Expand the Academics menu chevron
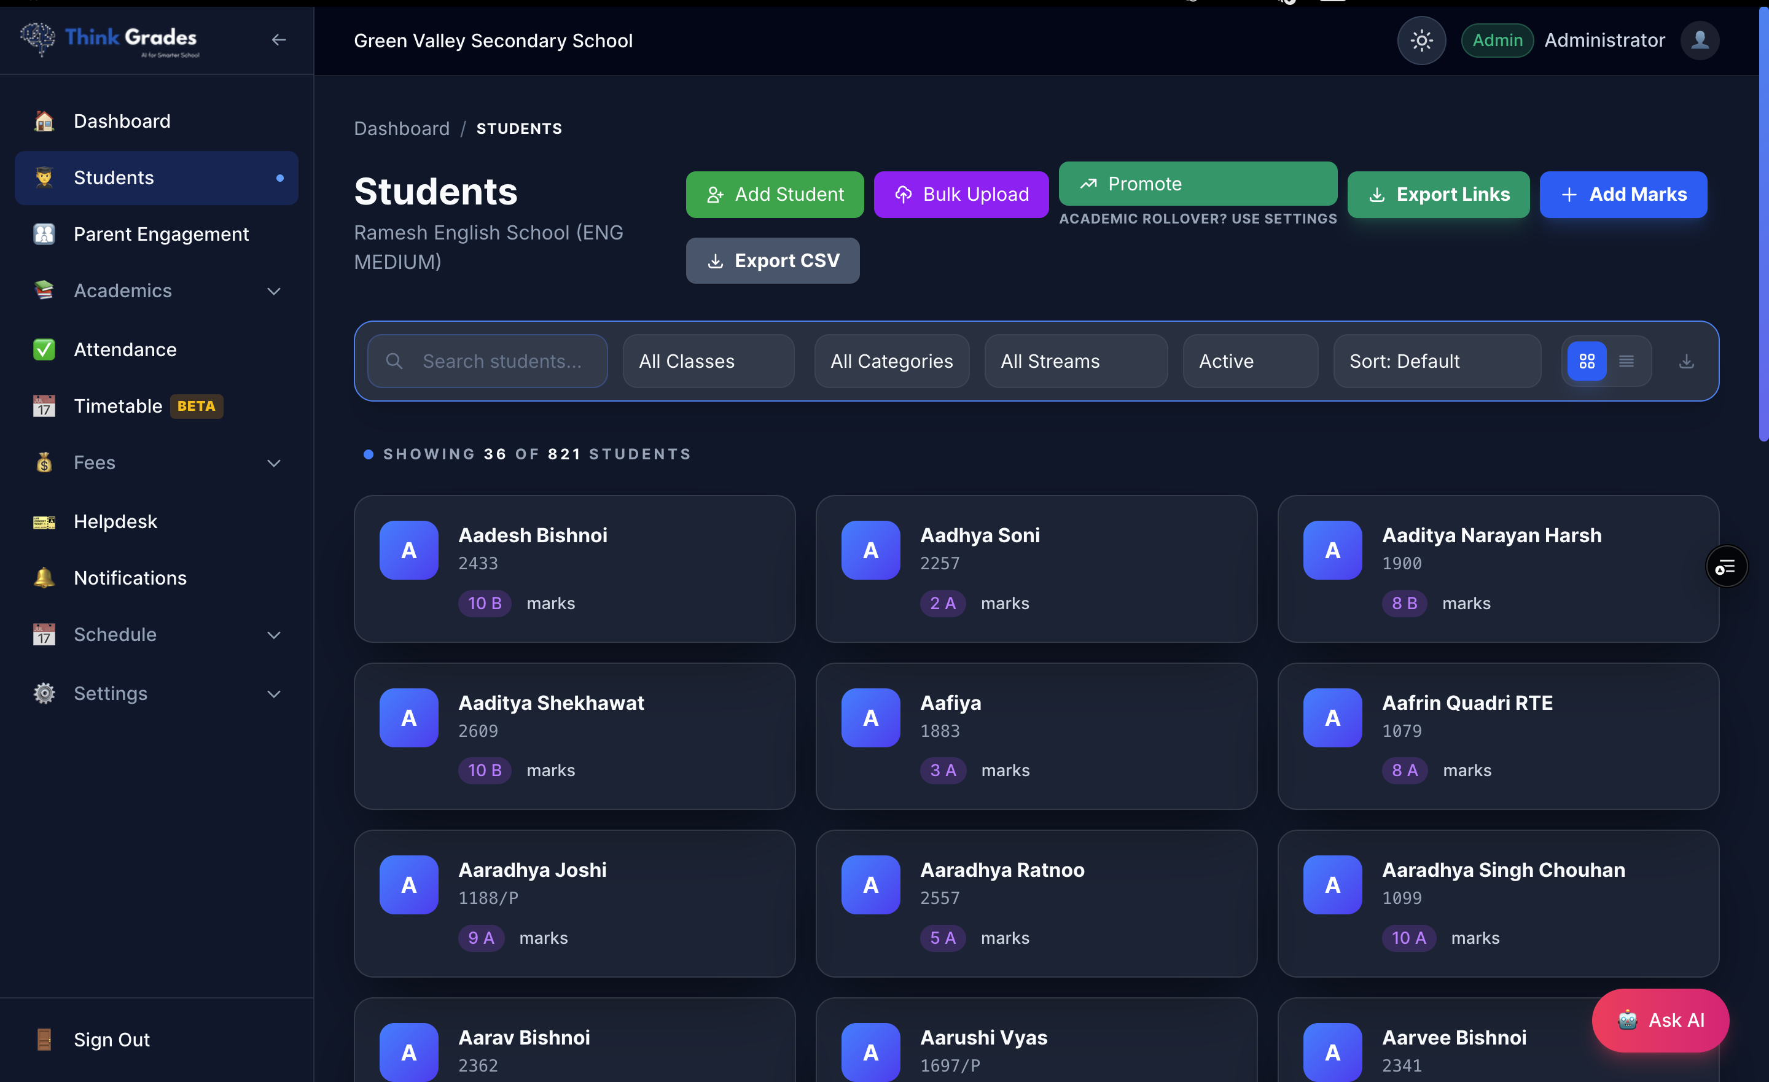This screenshot has width=1769, height=1082. 273,291
